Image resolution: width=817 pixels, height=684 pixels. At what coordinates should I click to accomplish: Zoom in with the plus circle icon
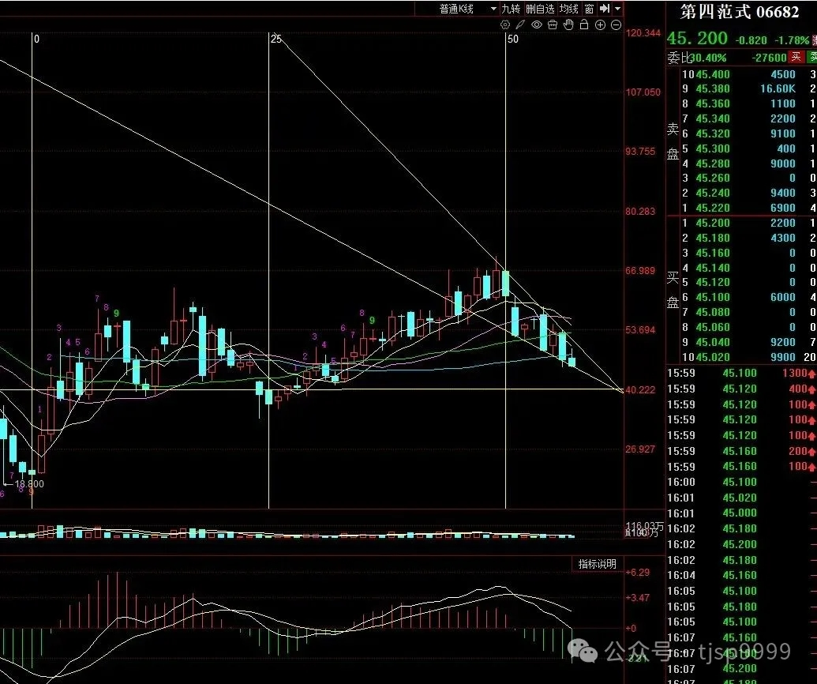[600, 24]
